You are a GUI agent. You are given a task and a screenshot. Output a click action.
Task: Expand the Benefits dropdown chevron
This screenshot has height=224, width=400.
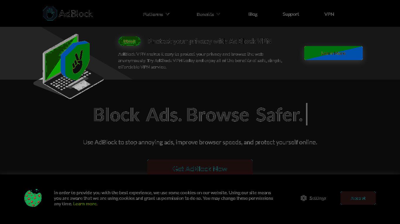[x=218, y=14]
